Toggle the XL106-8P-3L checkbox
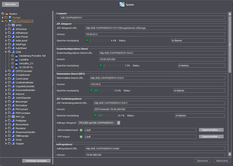Viewport: 233px width, 166px height. click(13, 67)
